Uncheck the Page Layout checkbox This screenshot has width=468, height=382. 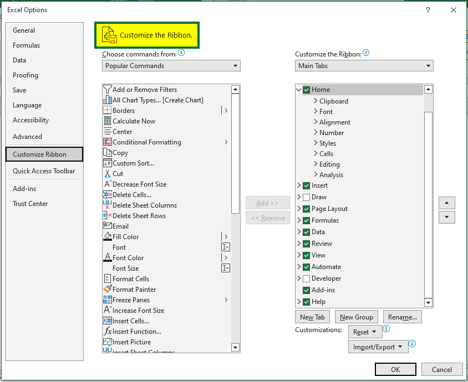pos(306,209)
